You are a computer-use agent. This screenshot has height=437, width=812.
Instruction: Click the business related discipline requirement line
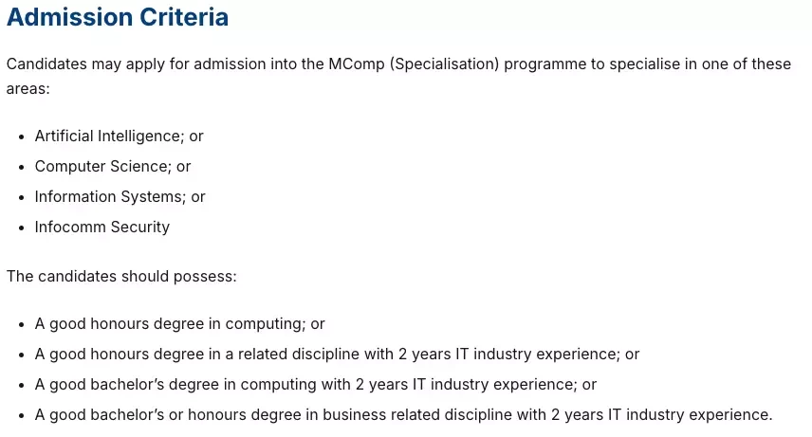pyautogui.click(x=403, y=415)
